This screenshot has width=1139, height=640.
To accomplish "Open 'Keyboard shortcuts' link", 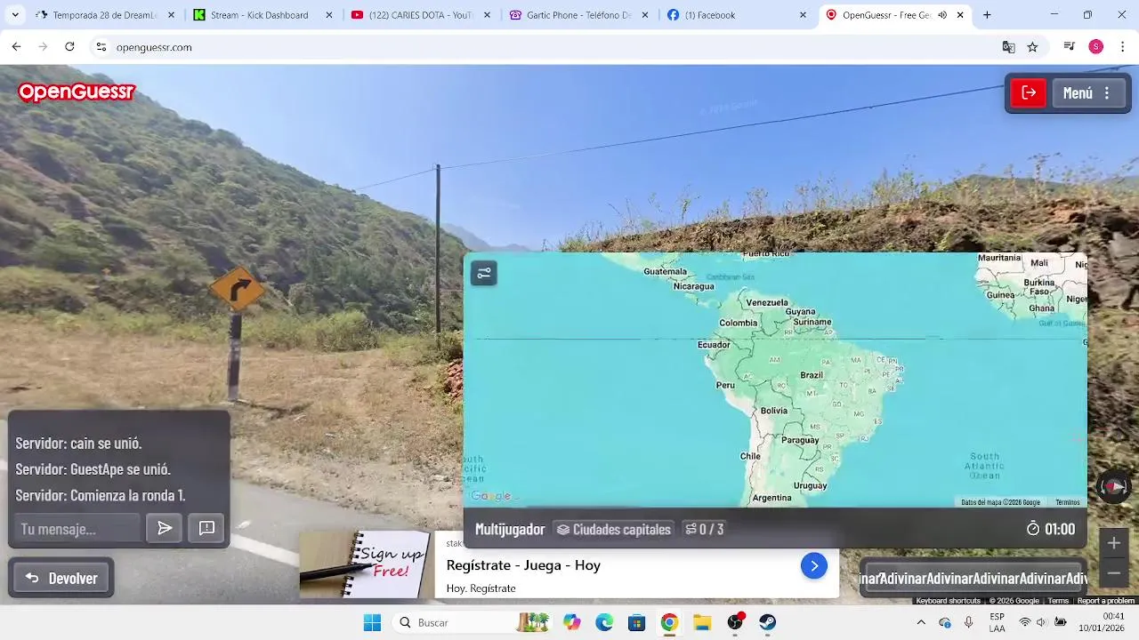I will coord(948,601).
